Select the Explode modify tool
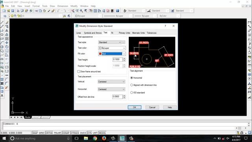This screenshot has height=142, width=252. pyautogui.click(x=7, y=88)
